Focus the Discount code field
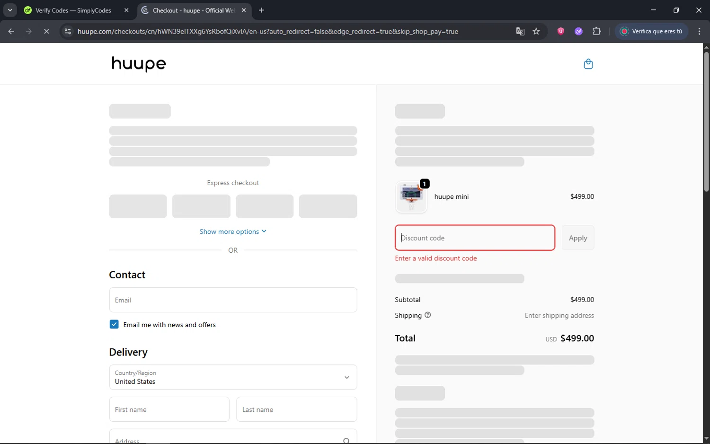The width and height of the screenshot is (710, 444). (475, 238)
